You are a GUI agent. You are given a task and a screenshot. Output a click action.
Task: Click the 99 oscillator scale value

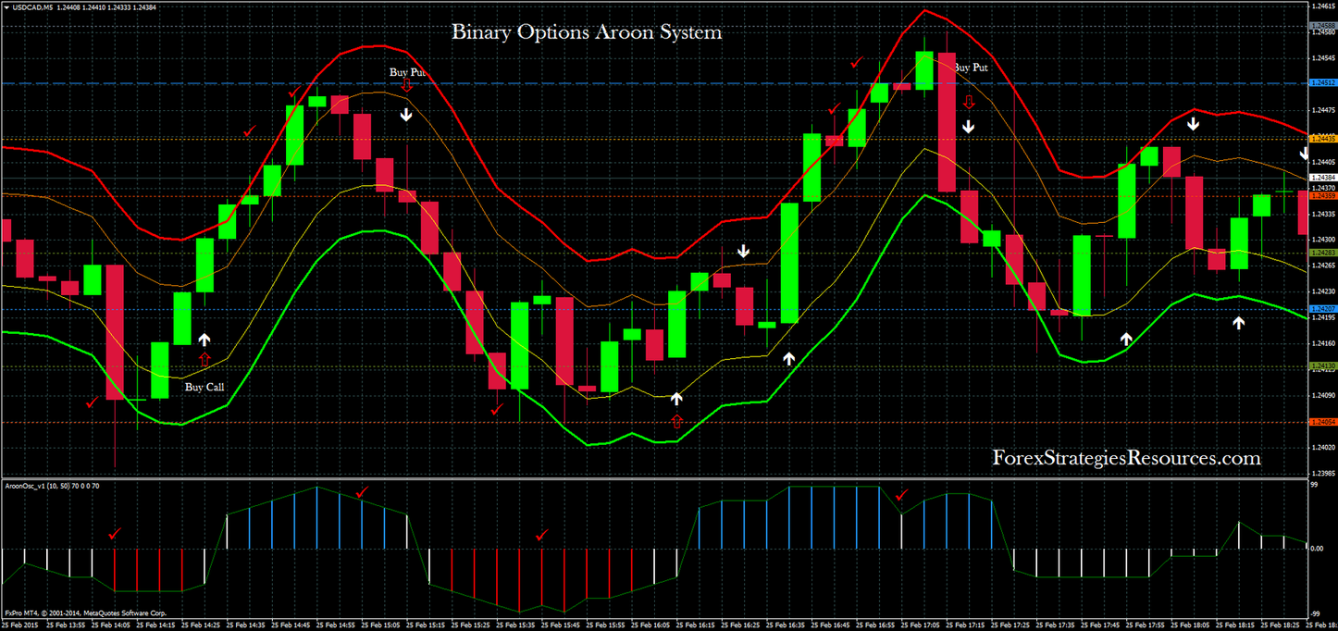(x=1315, y=484)
